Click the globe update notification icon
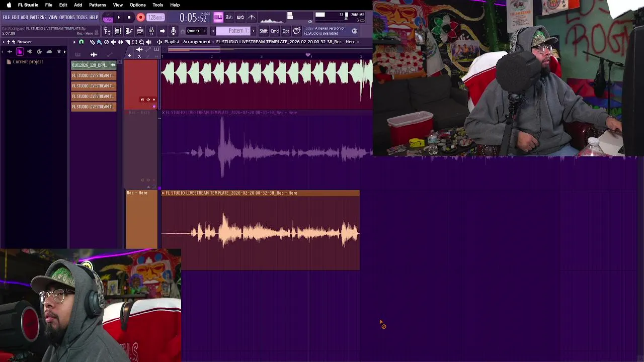Image resolution: width=644 pixels, height=362 pixels. tap(354, 31)
